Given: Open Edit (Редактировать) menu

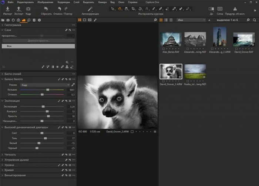Looking at the screenshot, I should pyautogui.click(x=26, y=2).
